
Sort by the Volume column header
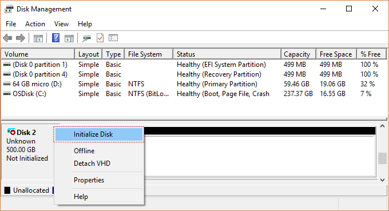[38, 54]
